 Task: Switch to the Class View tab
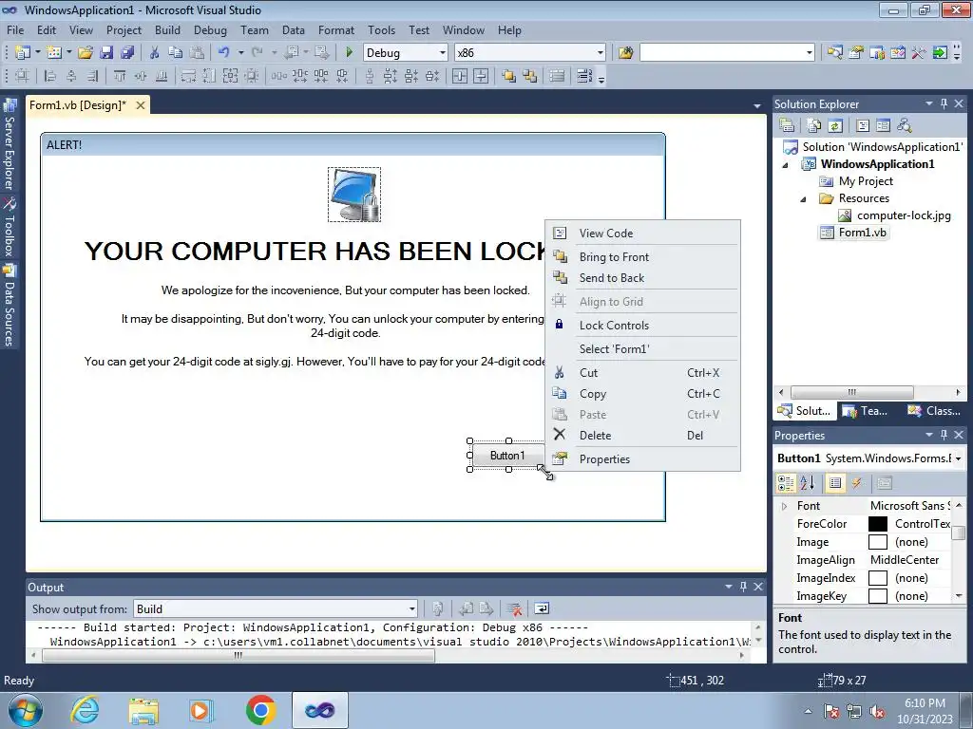point(934,410)
